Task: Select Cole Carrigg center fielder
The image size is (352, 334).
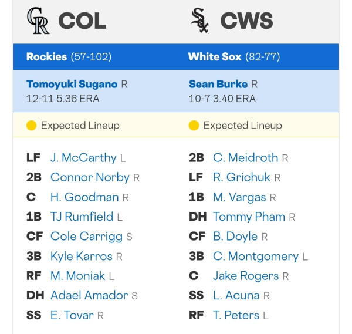Action: tap(86, 237)
